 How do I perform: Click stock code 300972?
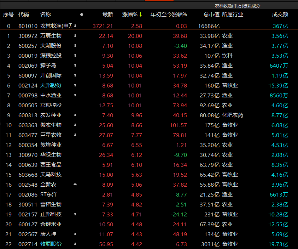[28, 36]
